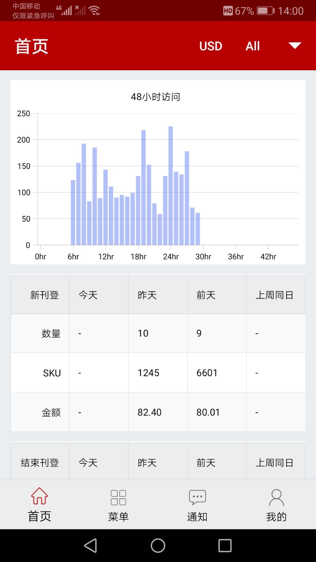Tap the battery status icon
Viewport: 316px width, 562px height.
pos(266,11)
